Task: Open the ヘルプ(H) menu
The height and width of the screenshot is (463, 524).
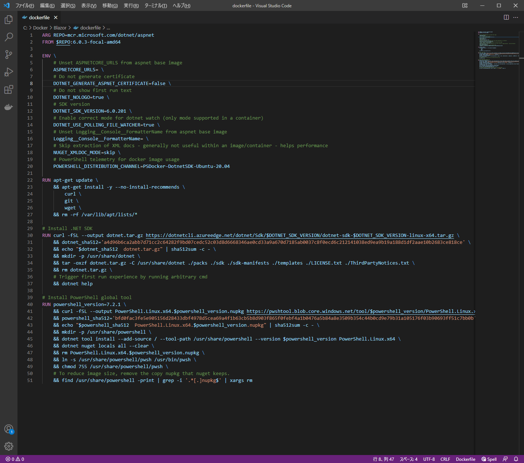Action: pyautogui.click(x=182, y=5)
